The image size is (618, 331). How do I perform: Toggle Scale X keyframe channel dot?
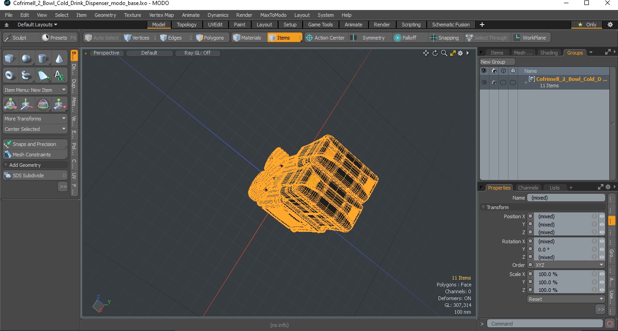click(530, 274)
